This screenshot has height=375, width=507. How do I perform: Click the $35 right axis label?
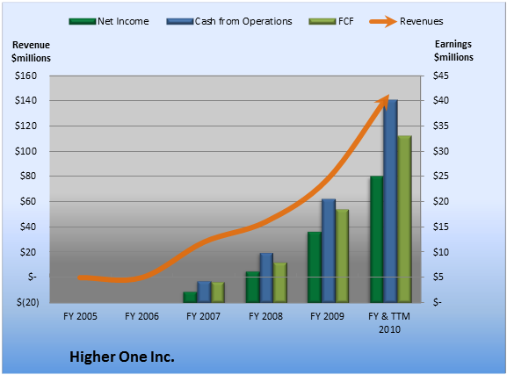pyautogui.click(x=441, y=126)
